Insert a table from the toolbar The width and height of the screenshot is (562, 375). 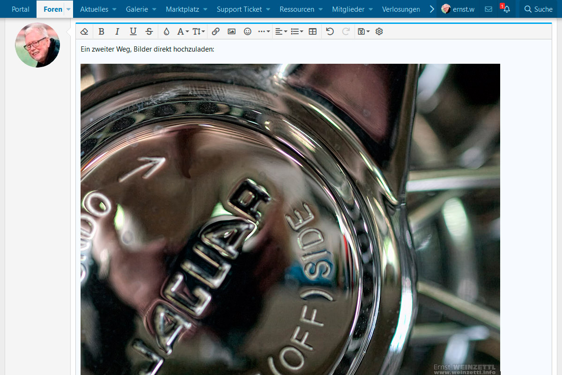click(313, 31)
